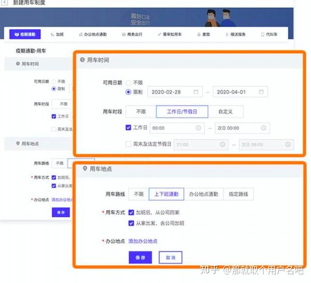311x283 pixels.
Task: Toggle the small 工作日 checkbox in the left form
Action: [x=54, y=116]
